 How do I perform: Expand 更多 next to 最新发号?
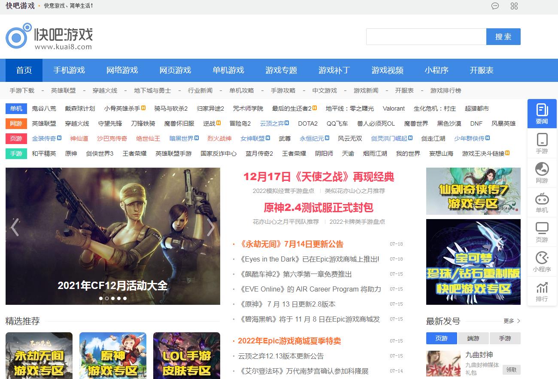(512, 321)
